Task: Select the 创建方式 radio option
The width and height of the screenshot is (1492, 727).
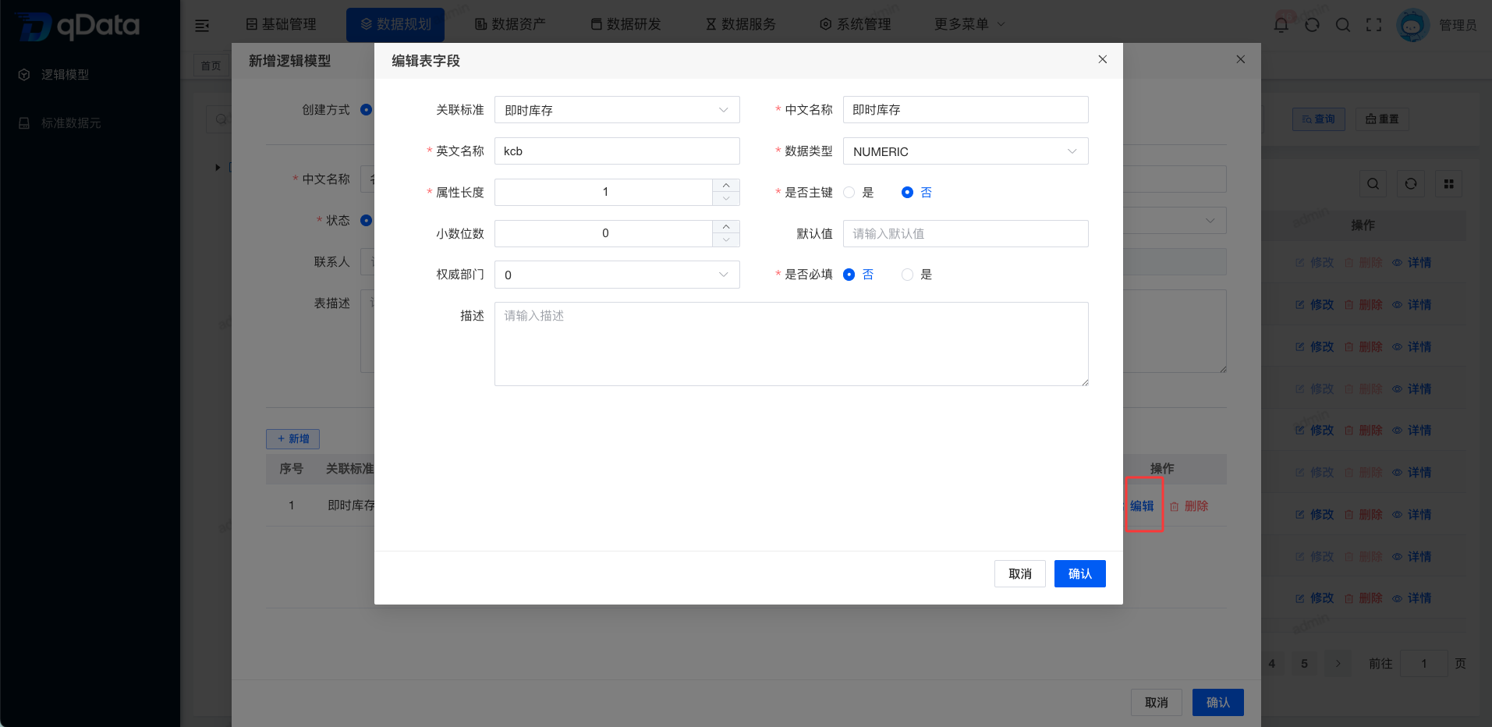Action: (x=366, y=110)
